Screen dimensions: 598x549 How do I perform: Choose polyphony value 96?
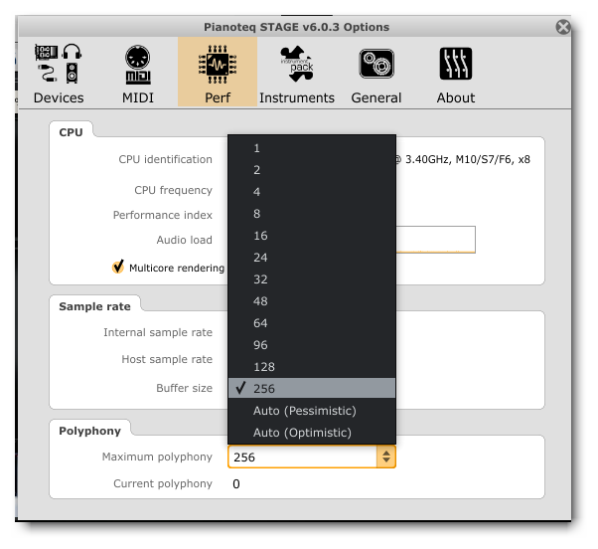point(312,345)
